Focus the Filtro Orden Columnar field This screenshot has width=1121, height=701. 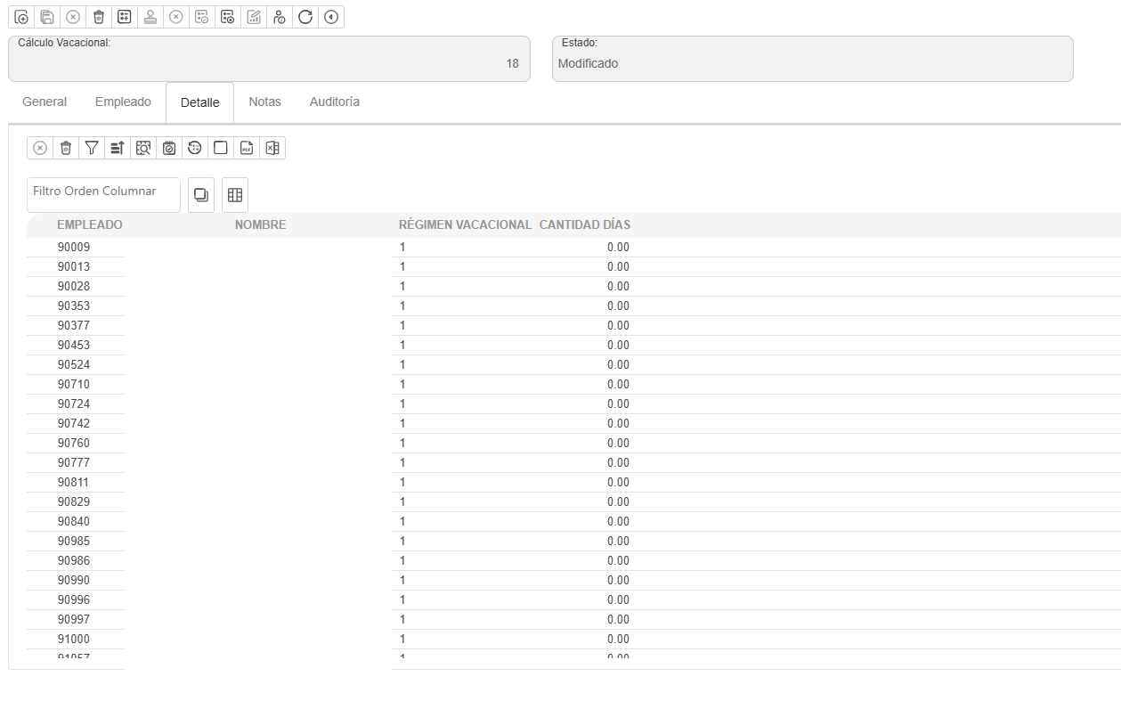coord(102,195)
